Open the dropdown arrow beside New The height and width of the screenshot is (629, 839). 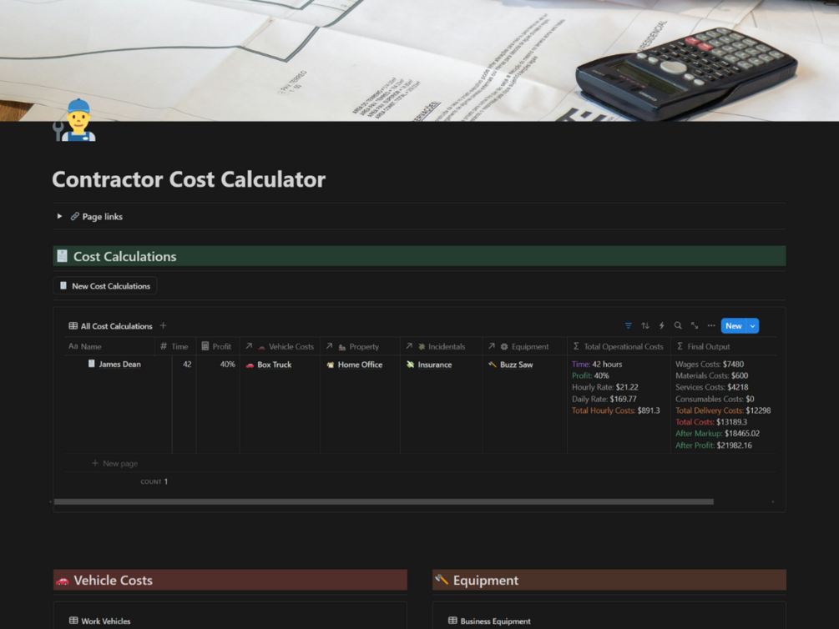753,325
